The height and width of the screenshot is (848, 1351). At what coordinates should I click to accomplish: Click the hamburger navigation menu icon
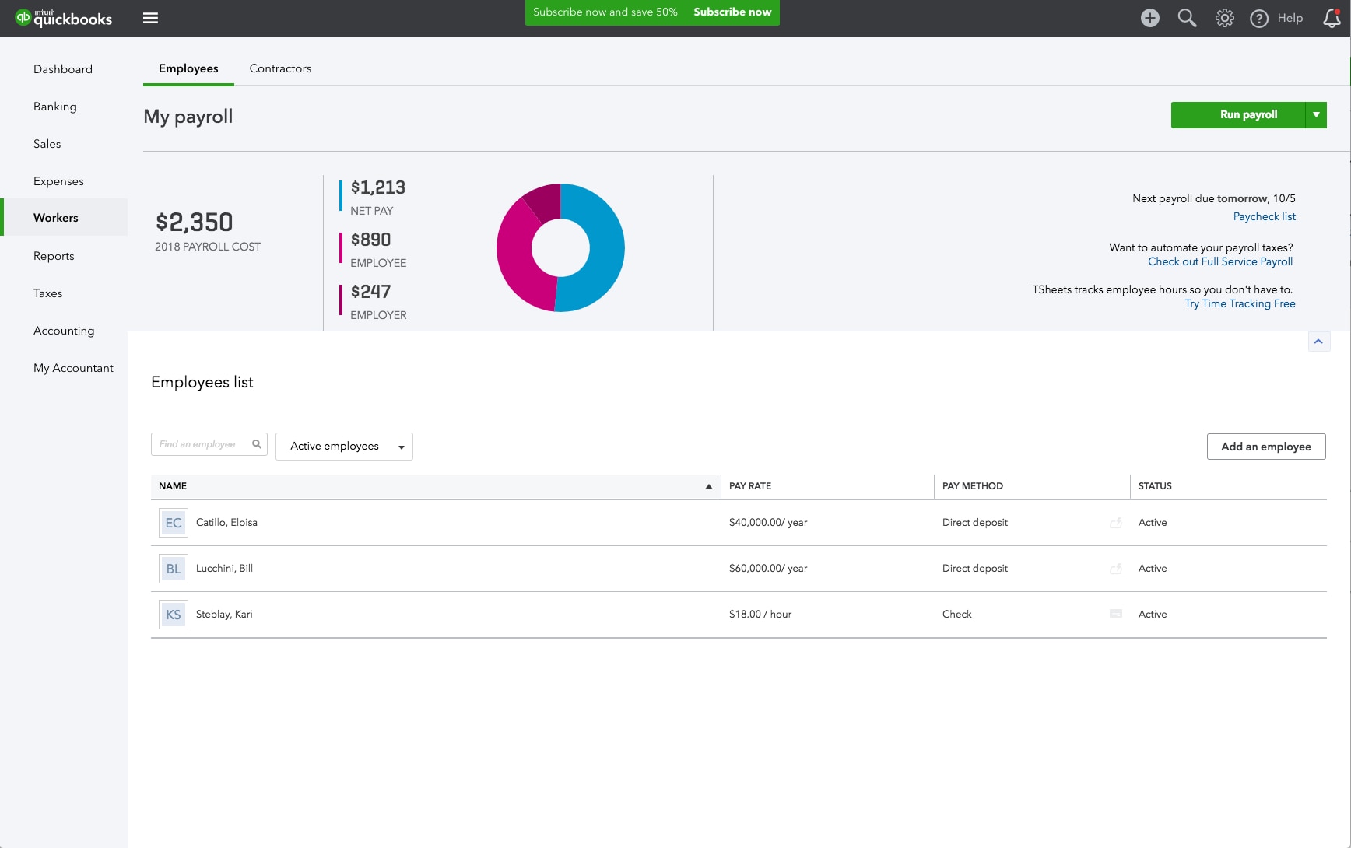(x=150, y=18)
